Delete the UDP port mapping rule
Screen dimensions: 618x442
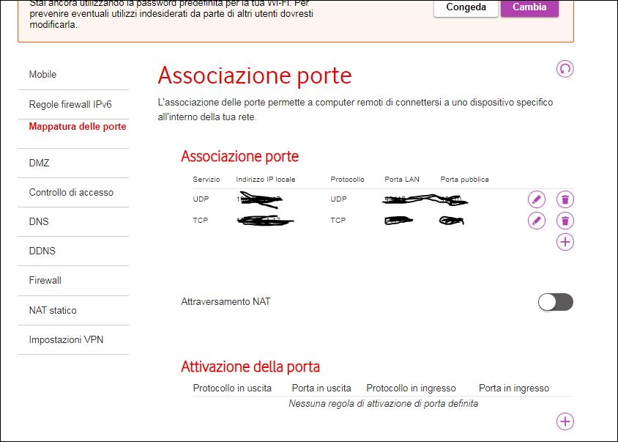[565, 199]
